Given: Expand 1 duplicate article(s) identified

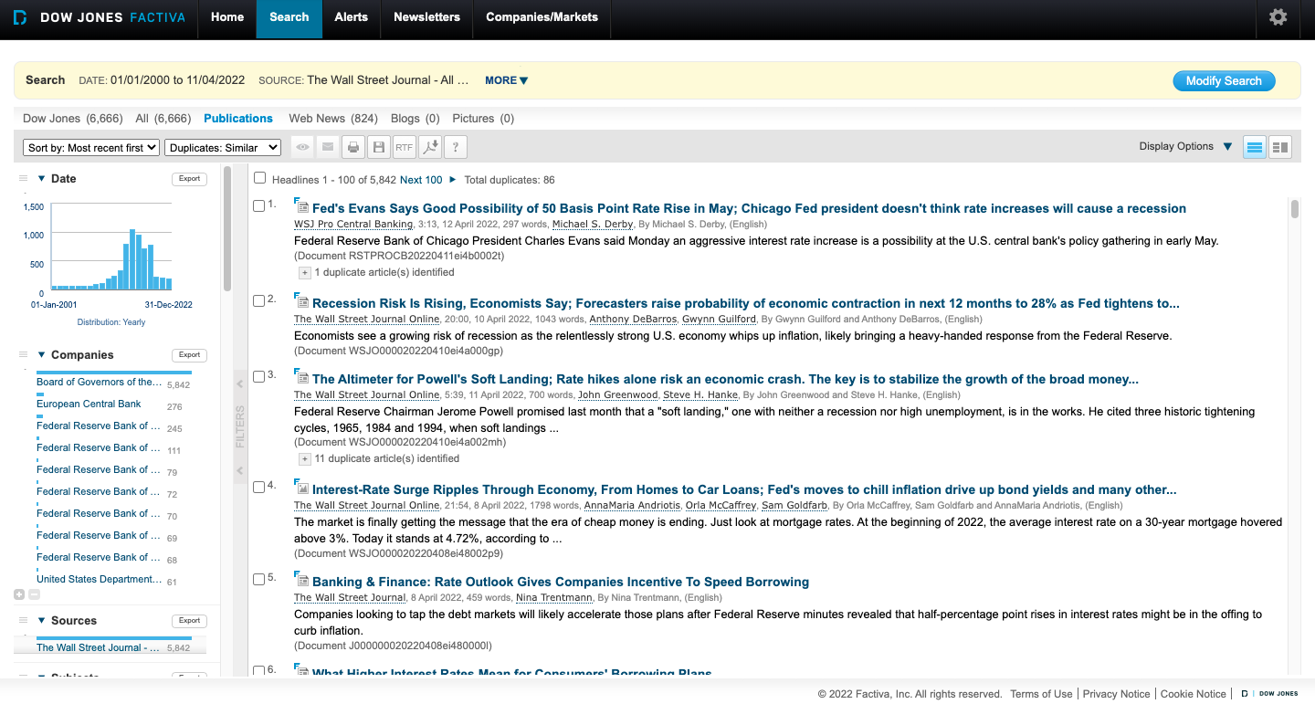Looking at the screenshot, I should (x=305, y=273).
